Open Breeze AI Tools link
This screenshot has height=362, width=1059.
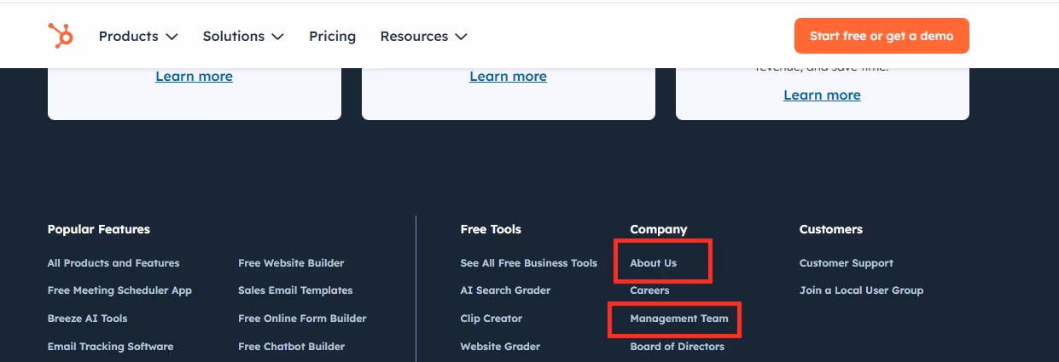point(87,319)
